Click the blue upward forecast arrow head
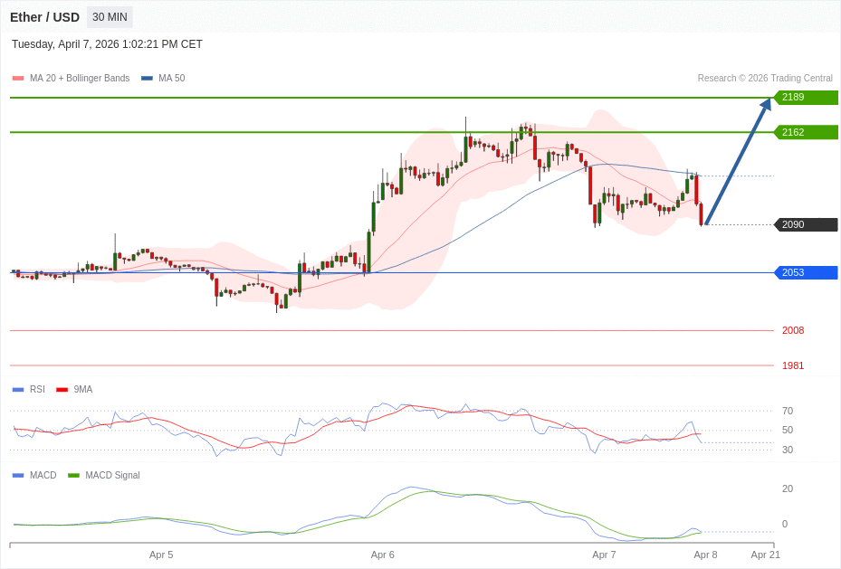This screenshot has width=841, height=569. pyautogui.click(x=766, y=104)
